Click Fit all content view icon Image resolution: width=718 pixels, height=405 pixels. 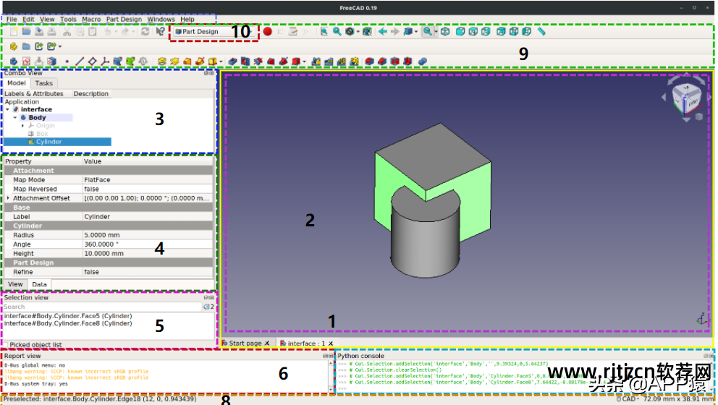click(x=324, y=32)
